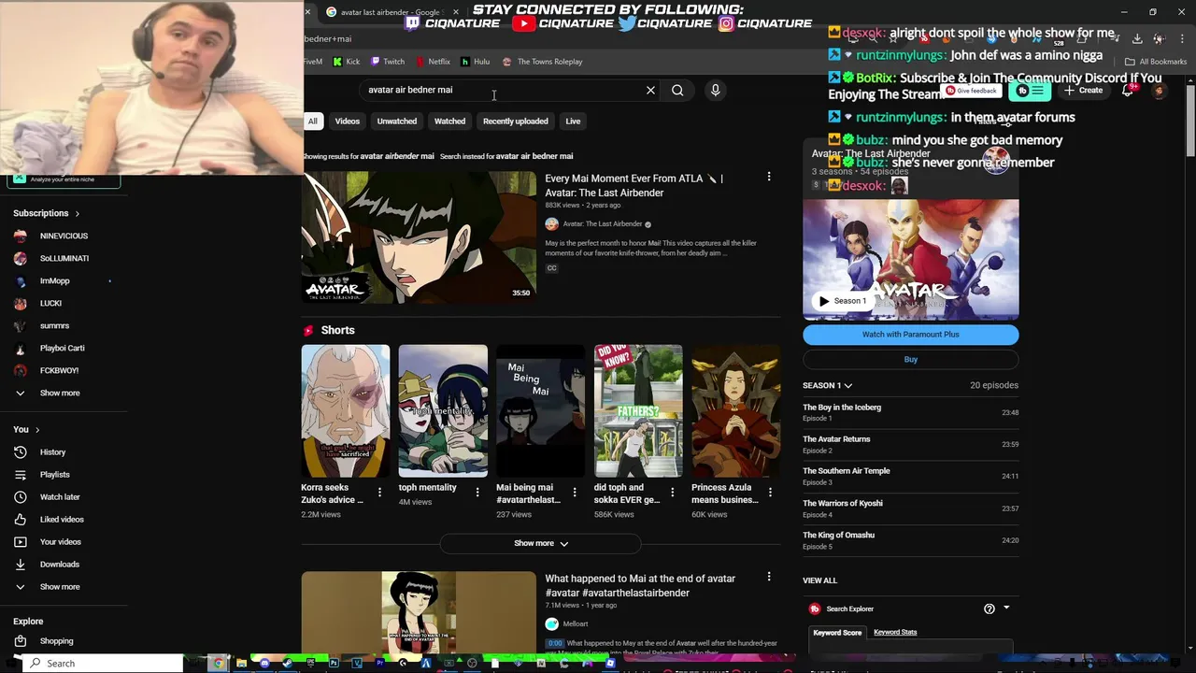1196x673 pixels.
Task: Open options menu for Mai being mai short
Action: point(575,492)
